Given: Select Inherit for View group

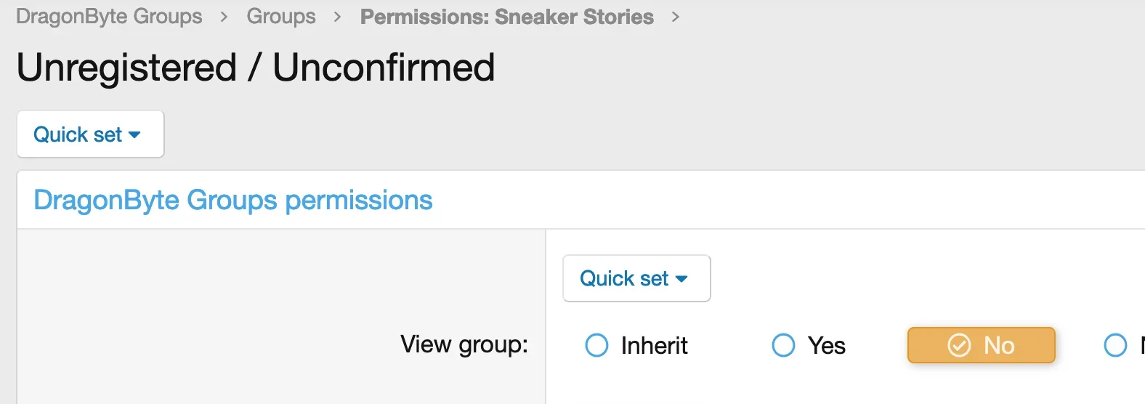Looking at the screenshot, I should (636, 345).
